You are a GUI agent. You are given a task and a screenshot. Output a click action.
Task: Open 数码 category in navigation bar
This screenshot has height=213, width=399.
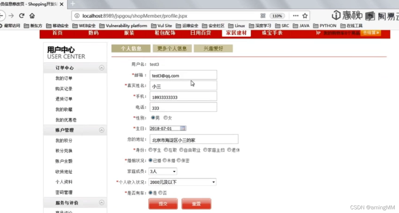(x=93, y=33)
